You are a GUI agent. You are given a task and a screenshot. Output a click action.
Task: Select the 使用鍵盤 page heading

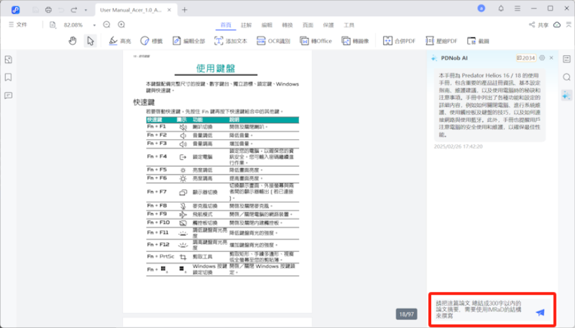pyautogui.click(x=216, y=68)
